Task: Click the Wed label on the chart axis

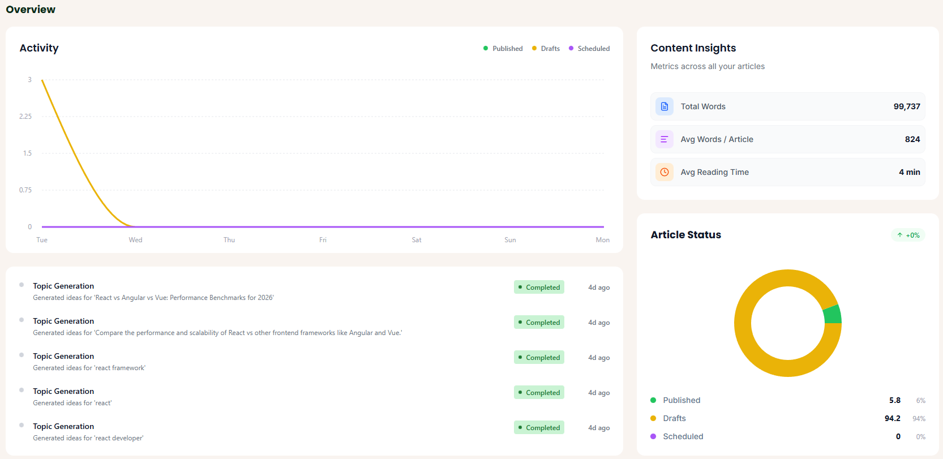Action: (135, 240)
